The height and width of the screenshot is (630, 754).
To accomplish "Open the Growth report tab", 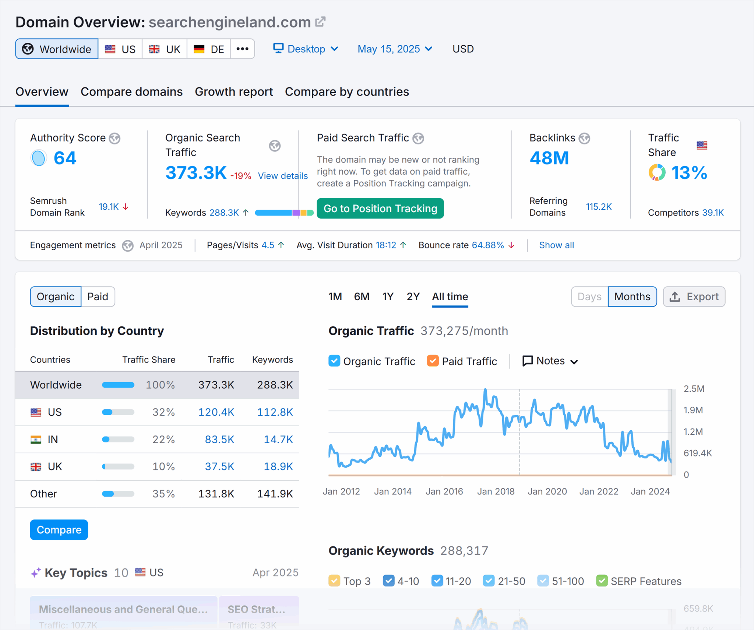I will pyautogui.click(x=234, y=91).
